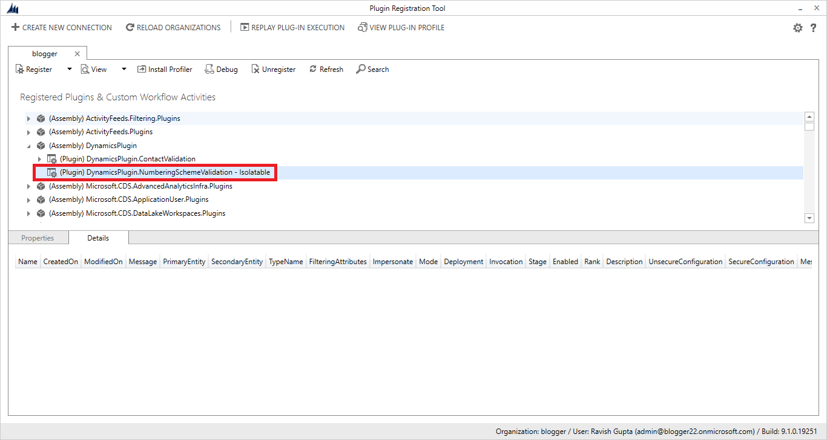Expand the Microsoft.CDS.DataLakeWorkspaces.Plugins node
This screenshot has height=440, width=827.
tap(28, 213)
